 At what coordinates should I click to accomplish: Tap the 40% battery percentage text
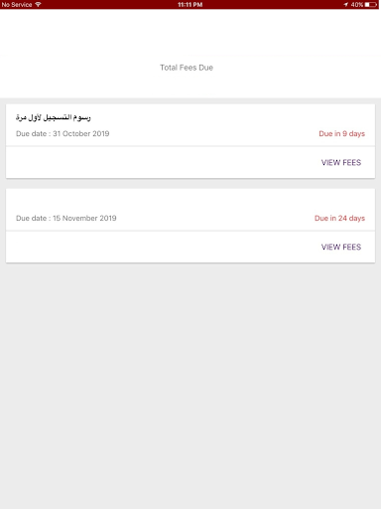pos(357,5)
